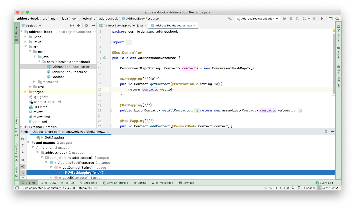This screenshot has height=209, width=355.
Task: Open the Database side panel
Action: [x=338, y=33]
